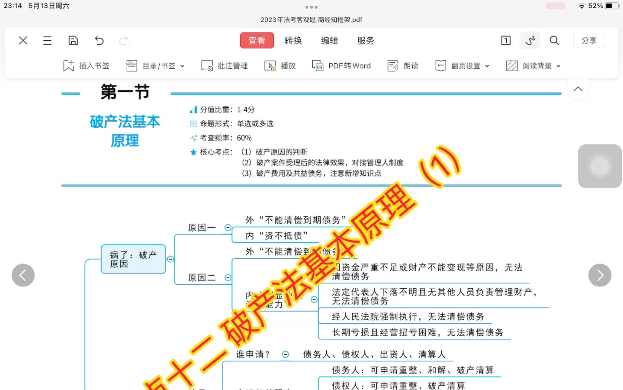The image size is (623, 390).
Task: Collapse the 原因一 node
Action: tap(228, 228)
